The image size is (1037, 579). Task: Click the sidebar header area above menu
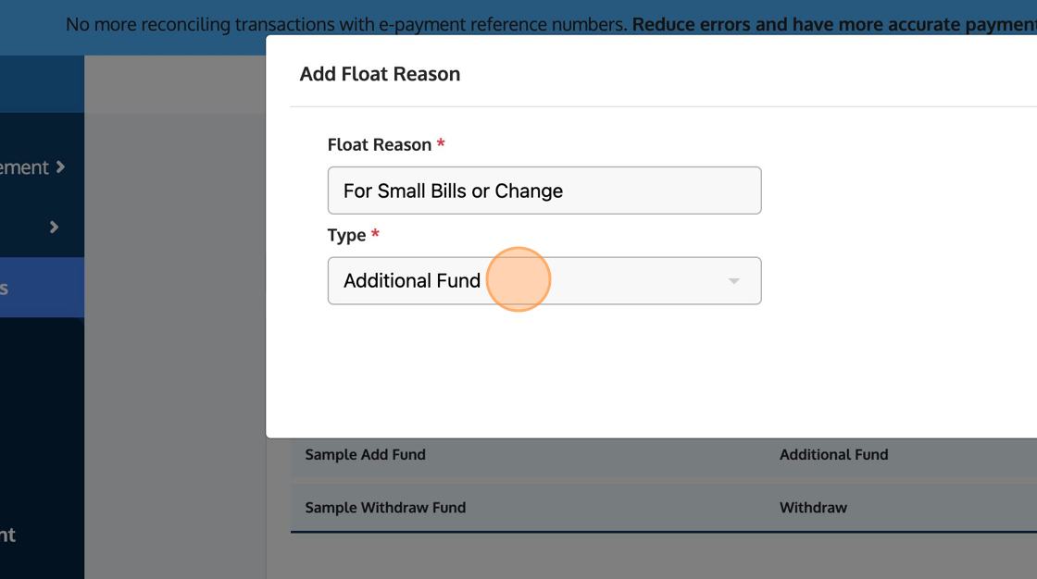tap(42, 84)
